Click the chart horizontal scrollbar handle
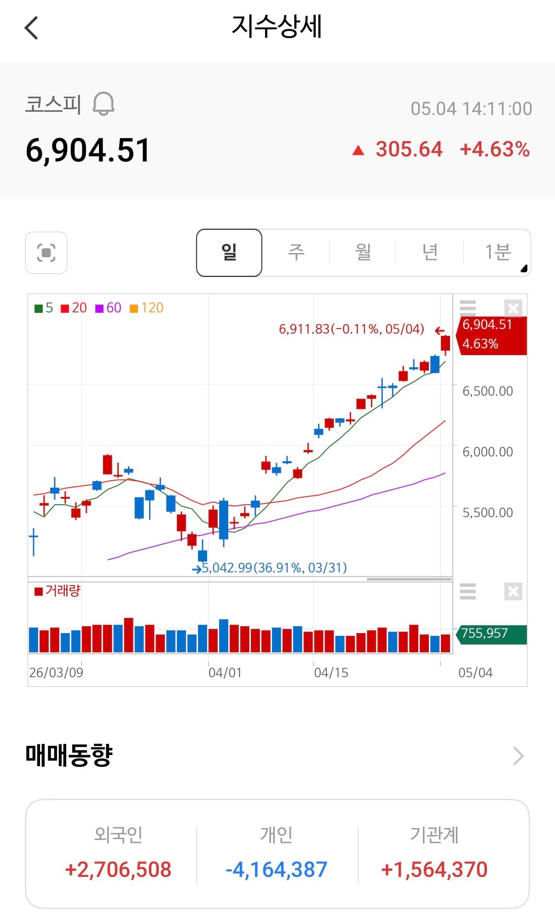 [x=409, y=579]
